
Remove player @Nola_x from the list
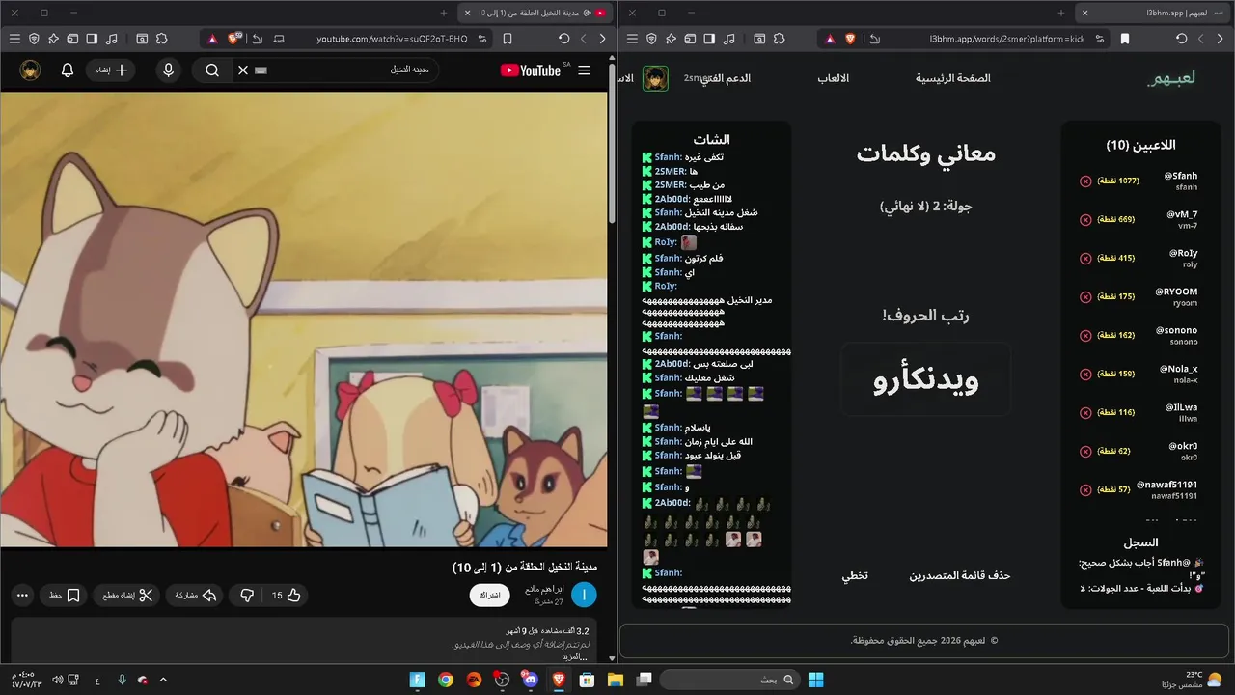point(1085,374)
